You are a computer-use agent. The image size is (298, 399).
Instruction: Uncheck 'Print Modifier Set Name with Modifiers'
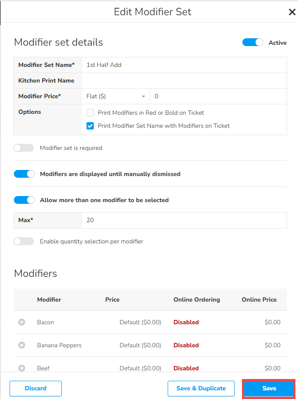coord(90,126)
